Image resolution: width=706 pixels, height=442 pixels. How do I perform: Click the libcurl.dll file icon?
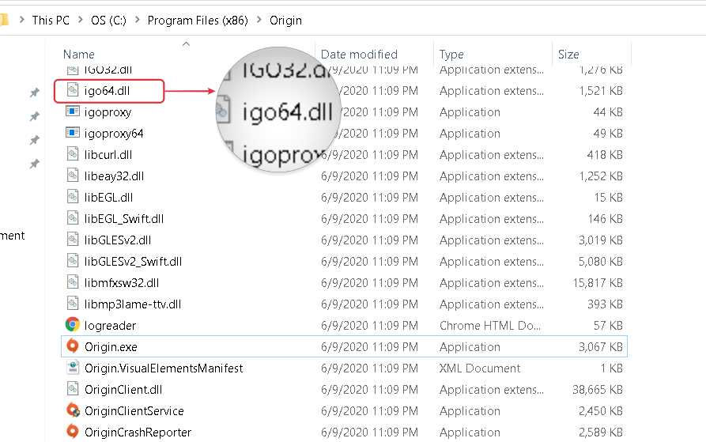[x=73, y=154]
